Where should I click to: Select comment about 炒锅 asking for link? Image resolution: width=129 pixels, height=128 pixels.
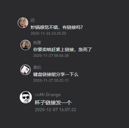click(57, 27)
